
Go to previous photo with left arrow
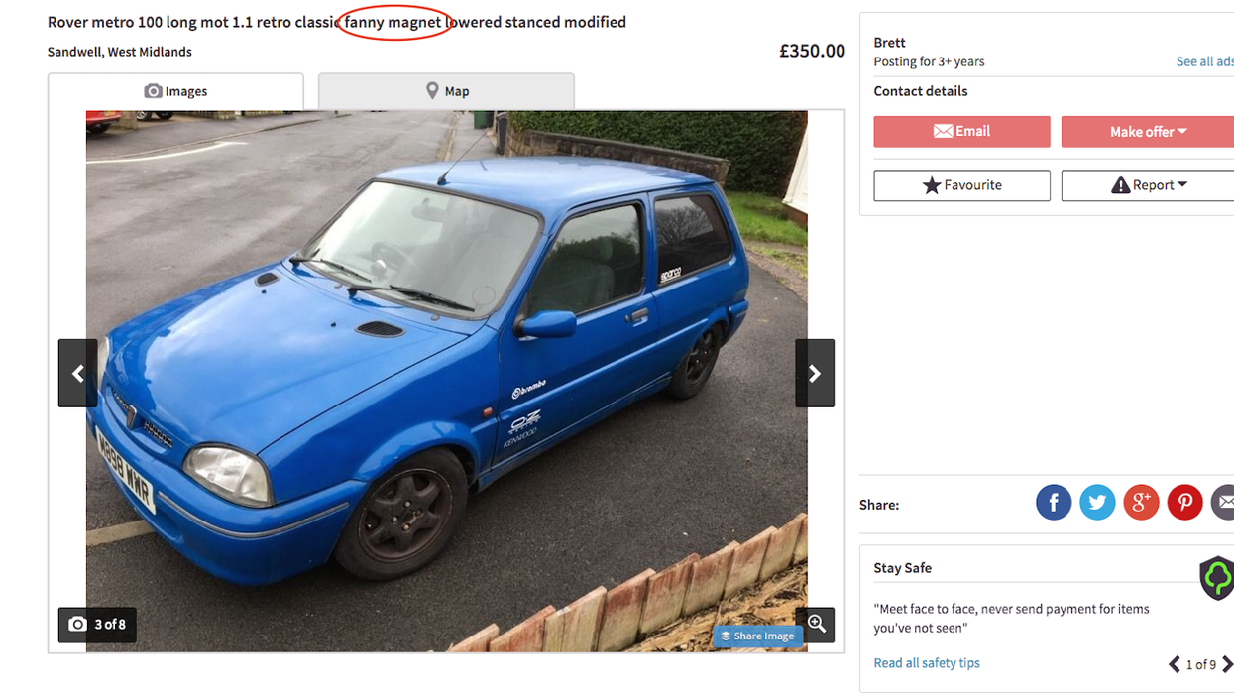click(x=77, y=373)
